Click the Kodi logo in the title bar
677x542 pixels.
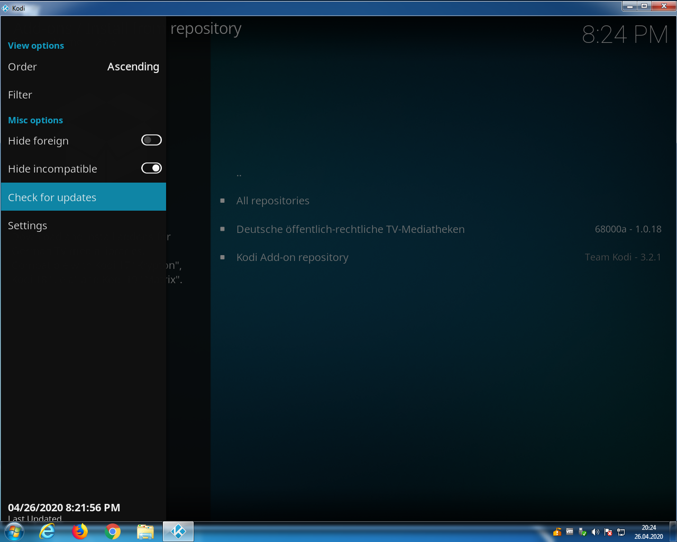5,8
